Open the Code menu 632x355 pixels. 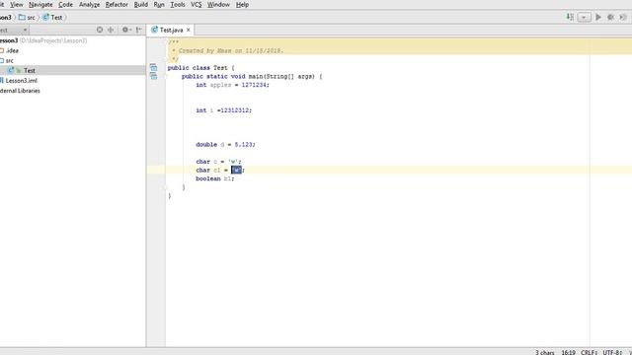click(66, 5)
